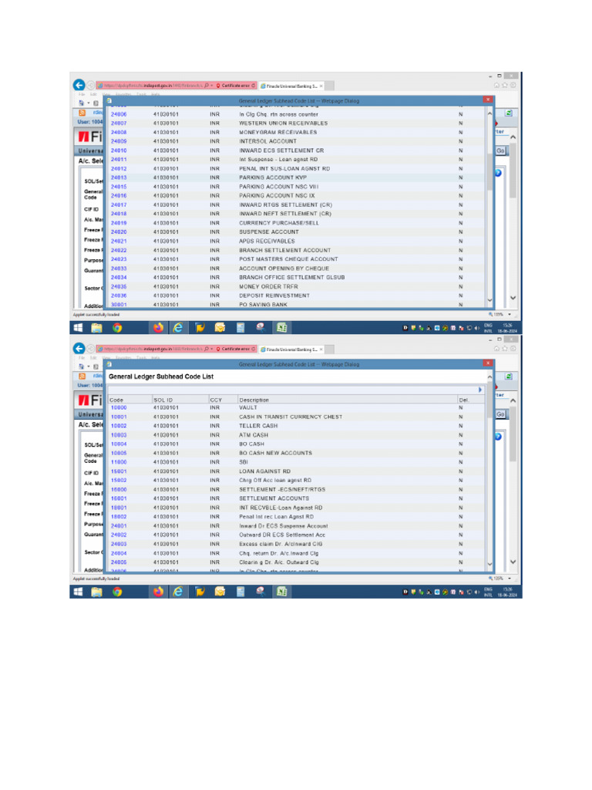The height and width of the screenshot is (790, 592).
Task: Open File Explorer in the upper screenshot's taskbar
Action: (x=96, y=328)
